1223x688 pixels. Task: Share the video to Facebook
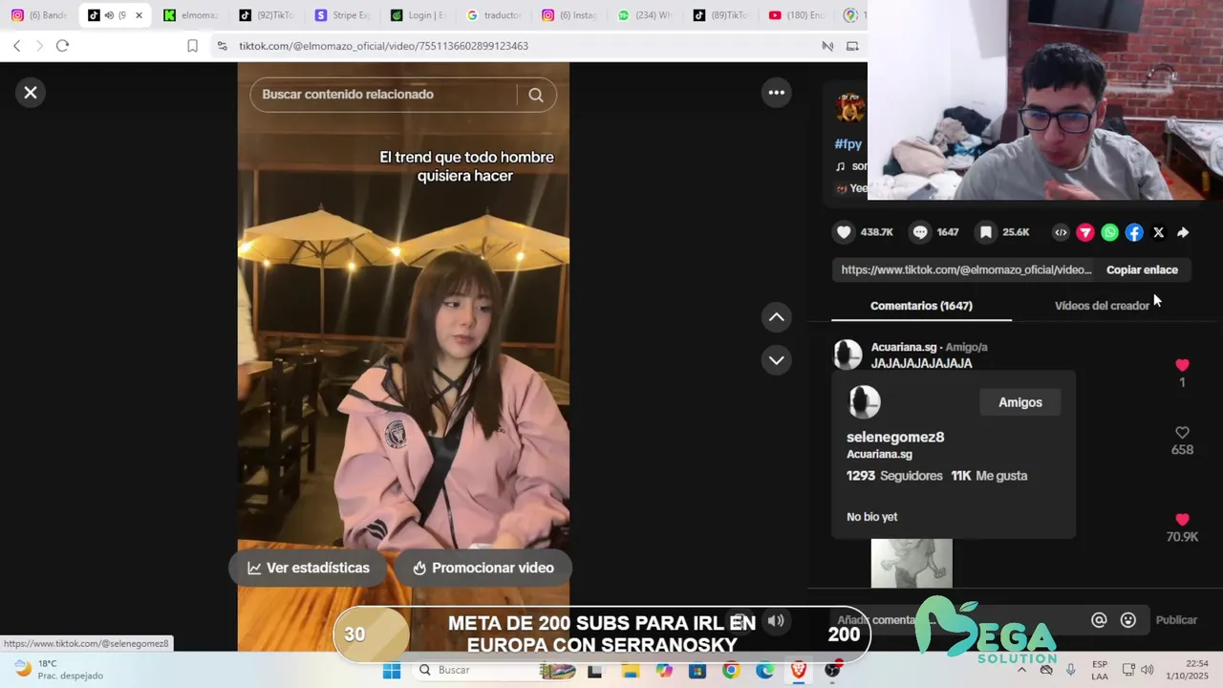pyautogui.click(x=1134, y=232)
